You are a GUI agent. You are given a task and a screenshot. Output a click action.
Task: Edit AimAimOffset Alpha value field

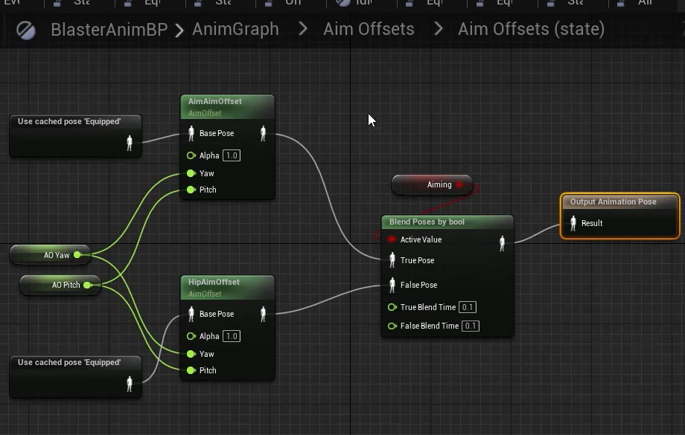click(x=232, y=155)
